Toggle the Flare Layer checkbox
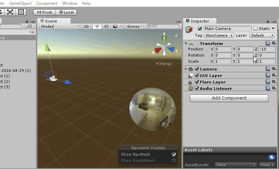The height and width of the screenshot is (169, 279). pos(197,82)
